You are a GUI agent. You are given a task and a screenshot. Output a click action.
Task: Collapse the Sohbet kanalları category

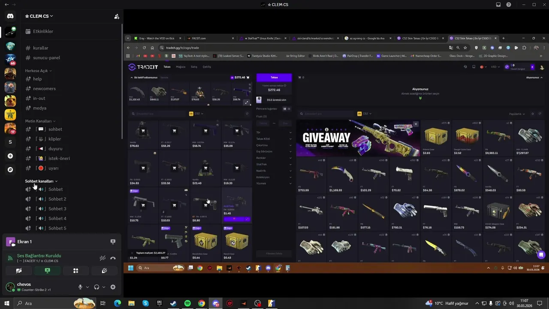point(41,181)
